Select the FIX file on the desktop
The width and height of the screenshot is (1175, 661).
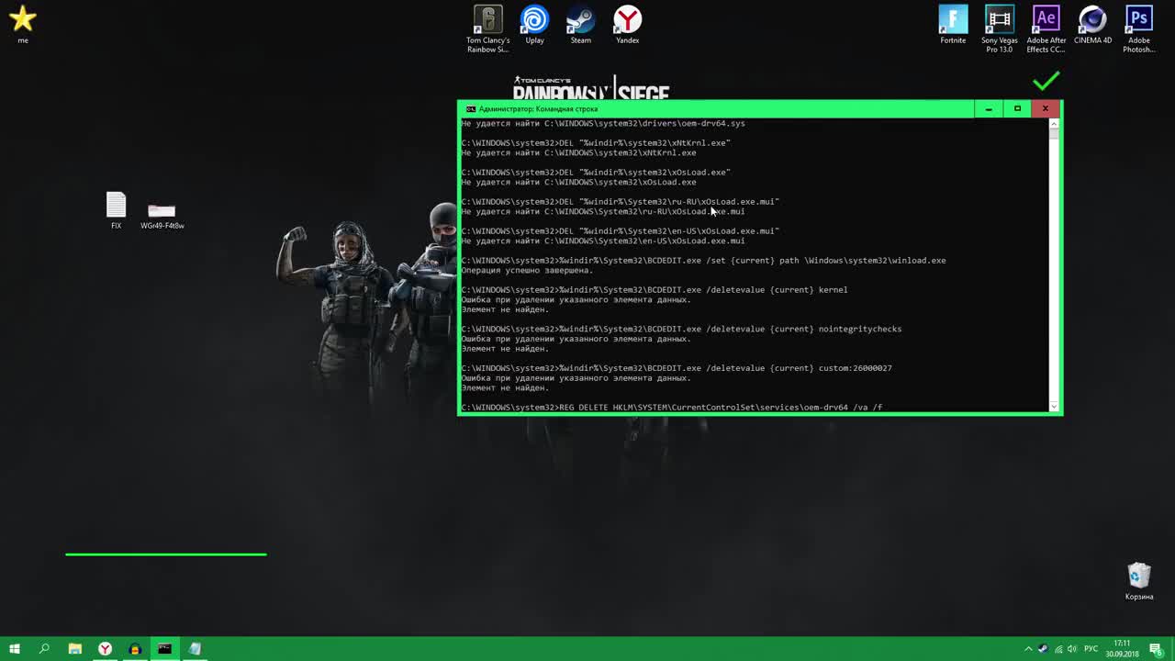116,211
